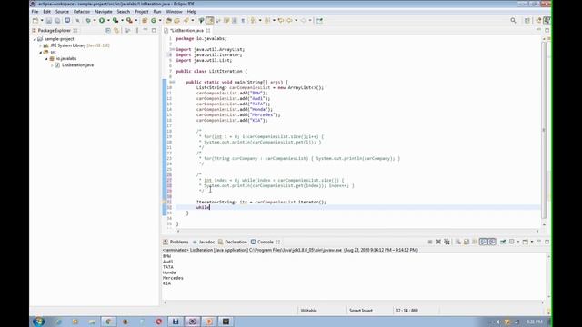Open the Run button dropdown arrow
Viewport: 582px width, 327px height.
(x=108, y=20)
